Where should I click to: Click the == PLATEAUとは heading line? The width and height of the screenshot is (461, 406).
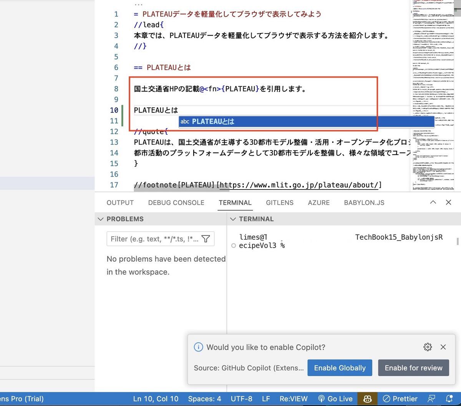pos(163,68)
